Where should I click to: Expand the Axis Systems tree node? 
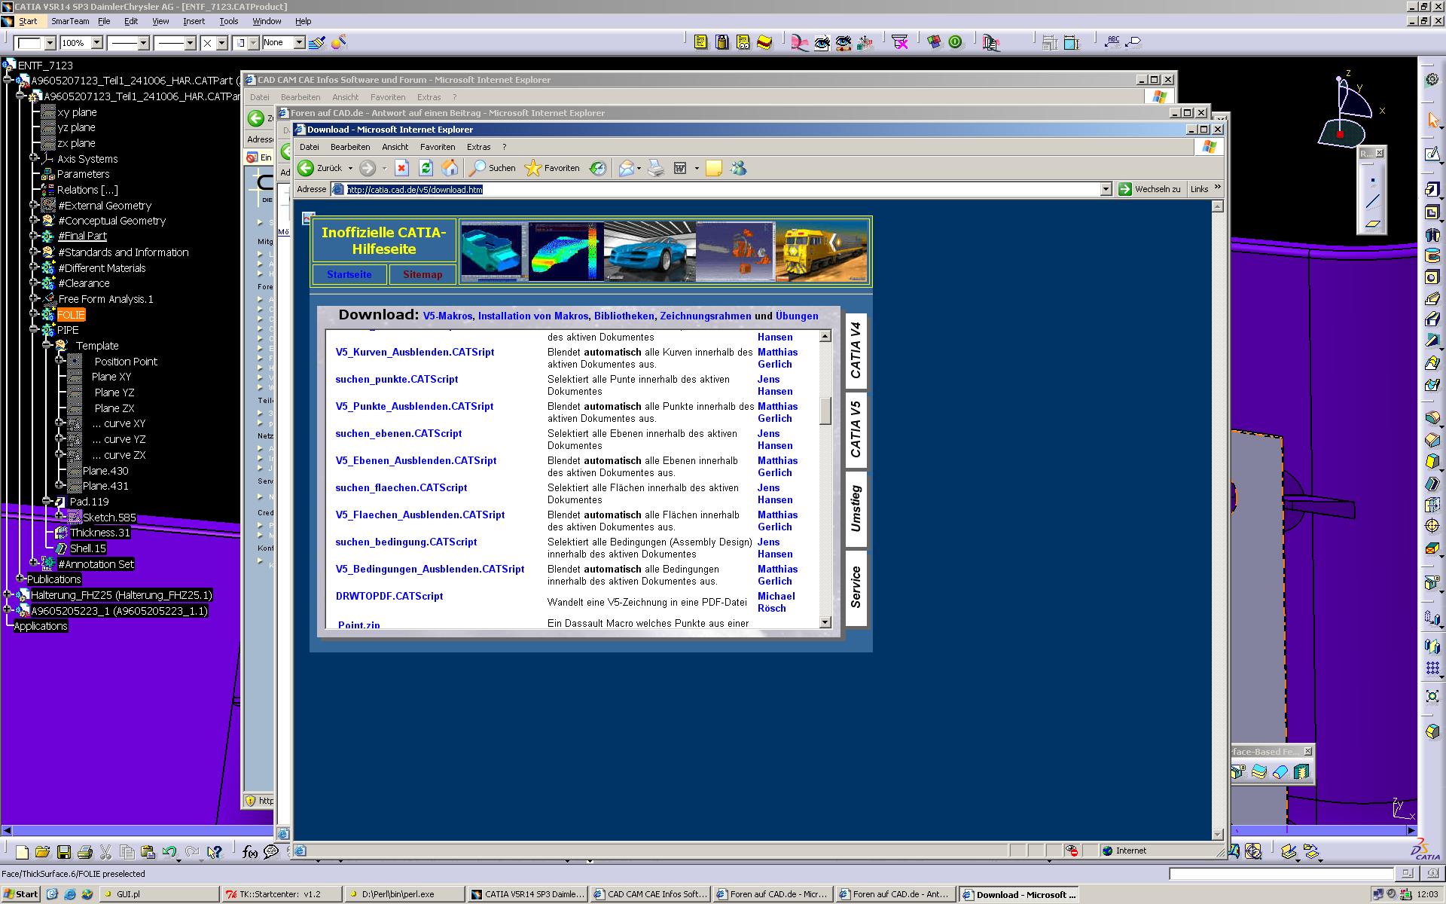tap(33, 157)
